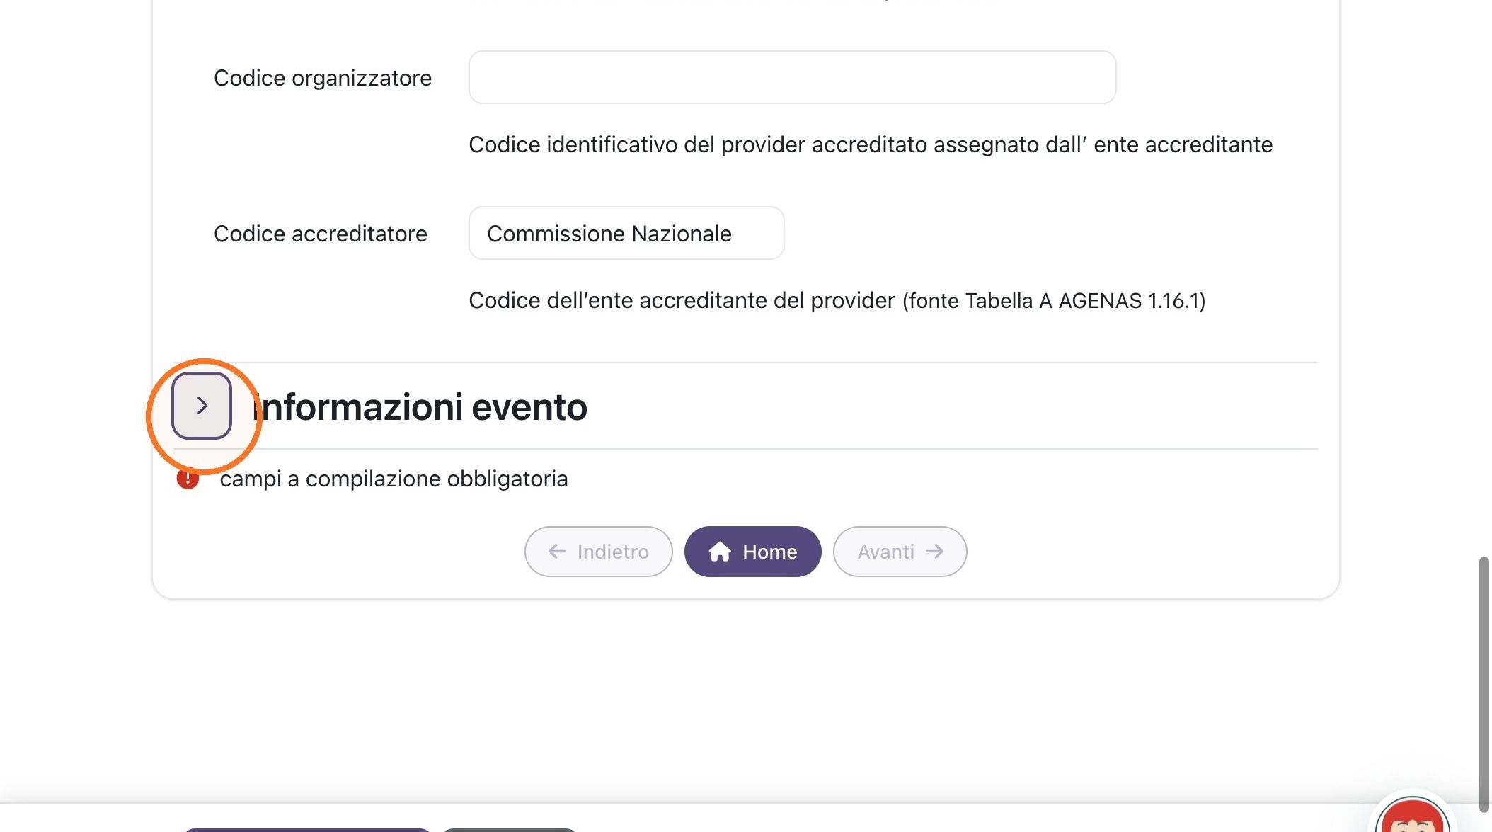This screenshot has height=832, width=1492.
Task: Click the red exclamation mandatory-fields icon
Action: [188, 479]
